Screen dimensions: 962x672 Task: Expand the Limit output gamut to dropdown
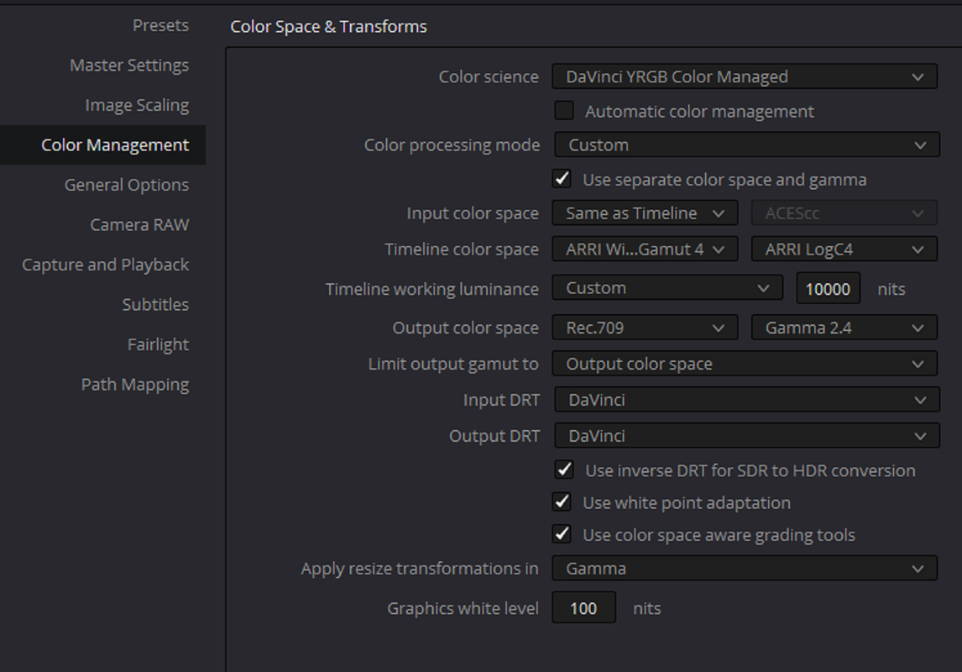point(745,364)
